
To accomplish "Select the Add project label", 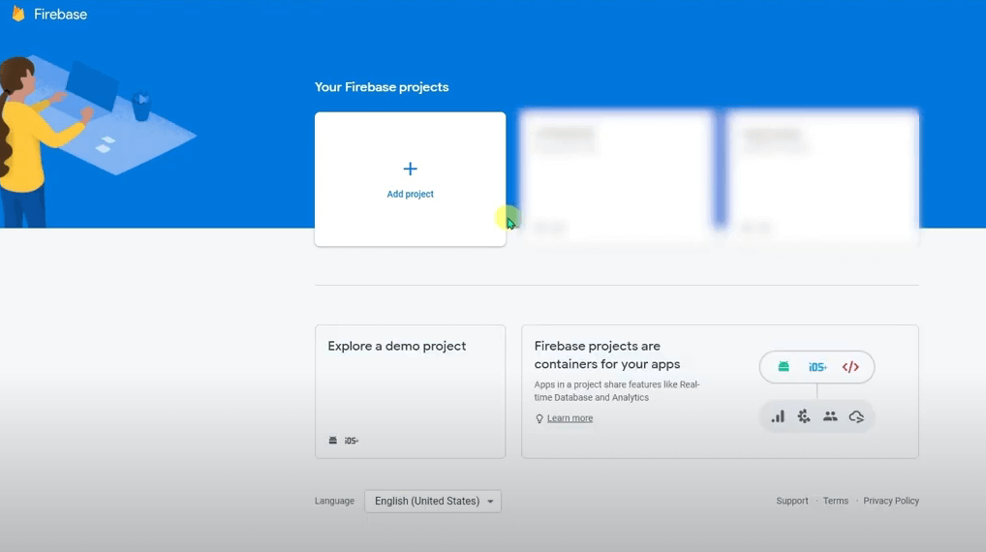I will click(x=410, y=195).
